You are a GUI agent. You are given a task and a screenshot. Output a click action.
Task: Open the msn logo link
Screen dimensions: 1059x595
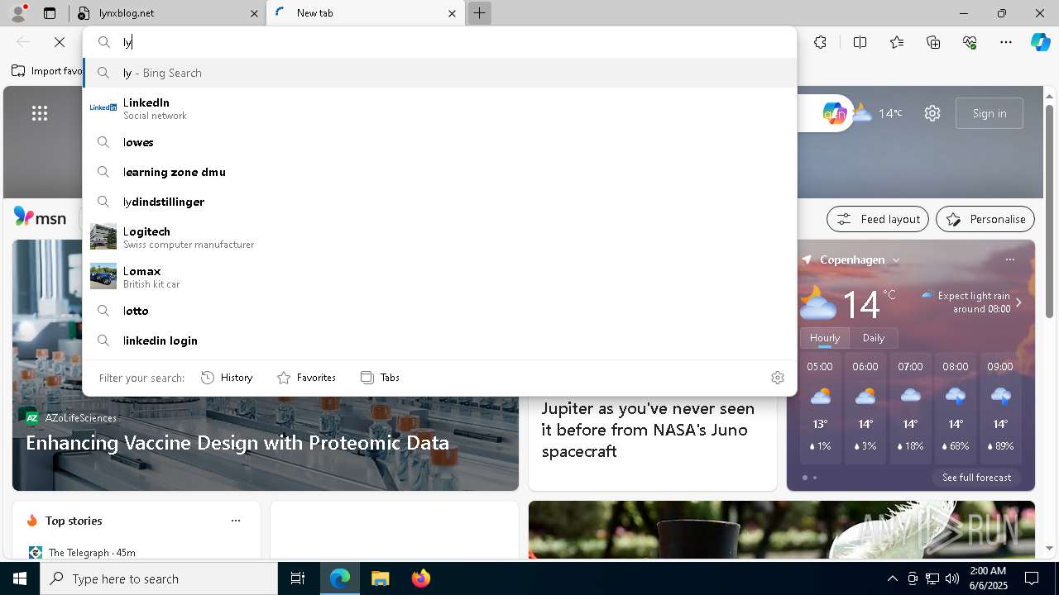tap(40, 217)
